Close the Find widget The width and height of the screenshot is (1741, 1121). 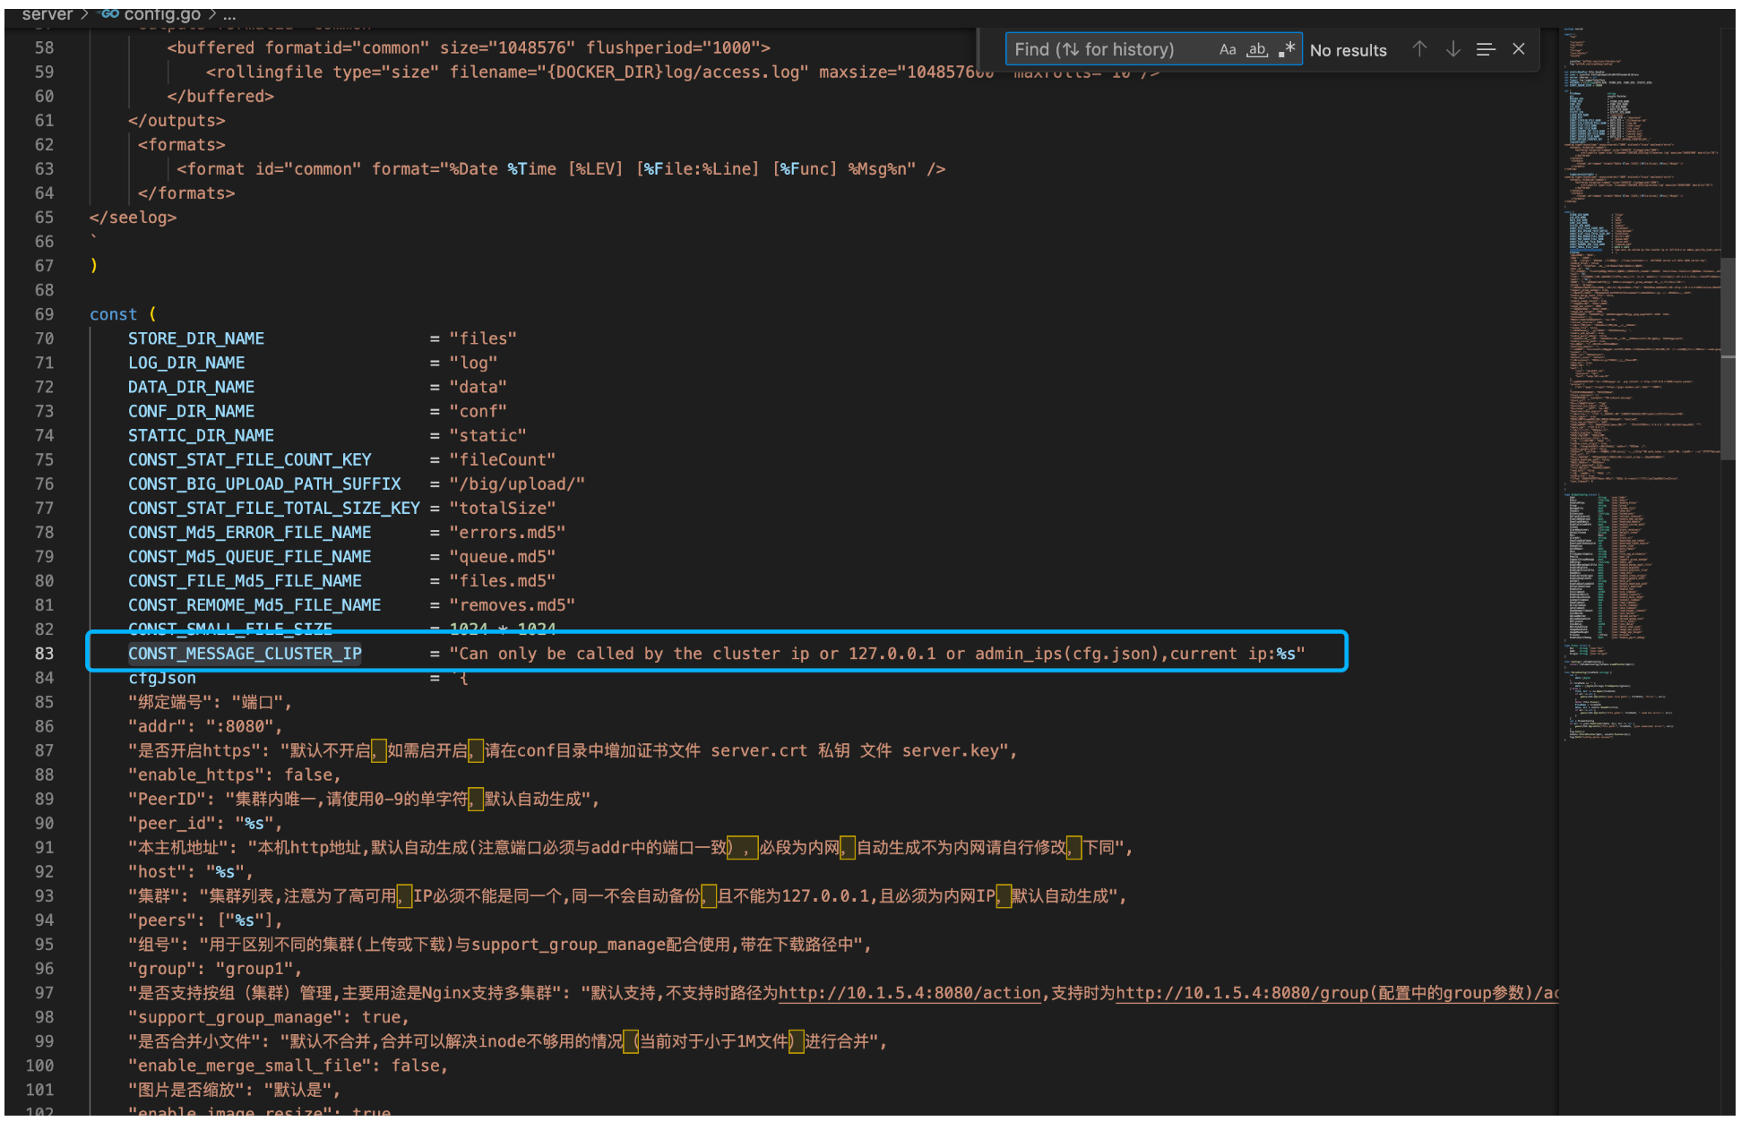[x=1519, y=50]
